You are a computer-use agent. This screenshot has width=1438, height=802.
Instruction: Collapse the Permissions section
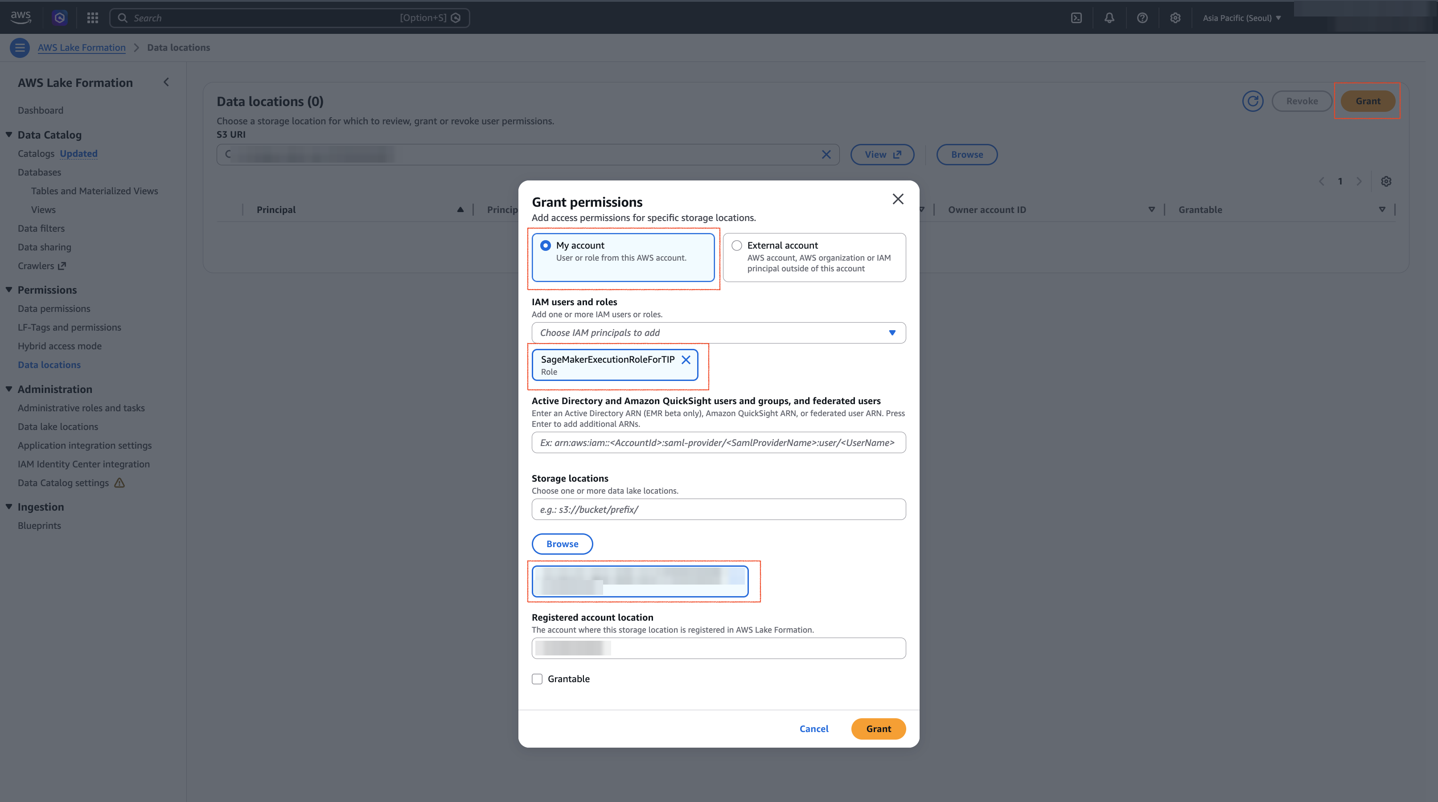pos(9,290)
